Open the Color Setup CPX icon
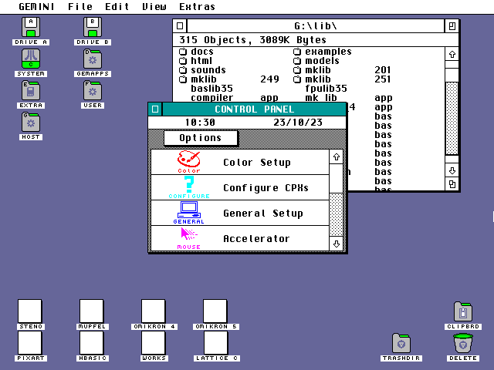This screenshot has height=370, width=494. pos(189,160)
